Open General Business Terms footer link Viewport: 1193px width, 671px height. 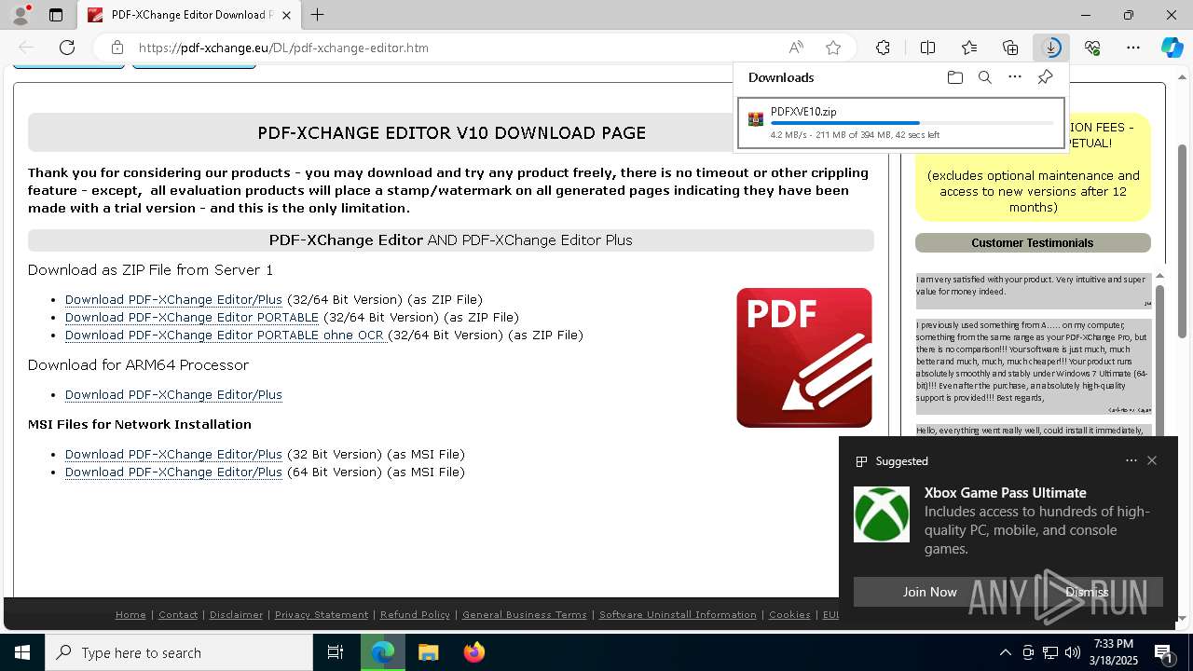pyautogui.click(x=525, y=614)
